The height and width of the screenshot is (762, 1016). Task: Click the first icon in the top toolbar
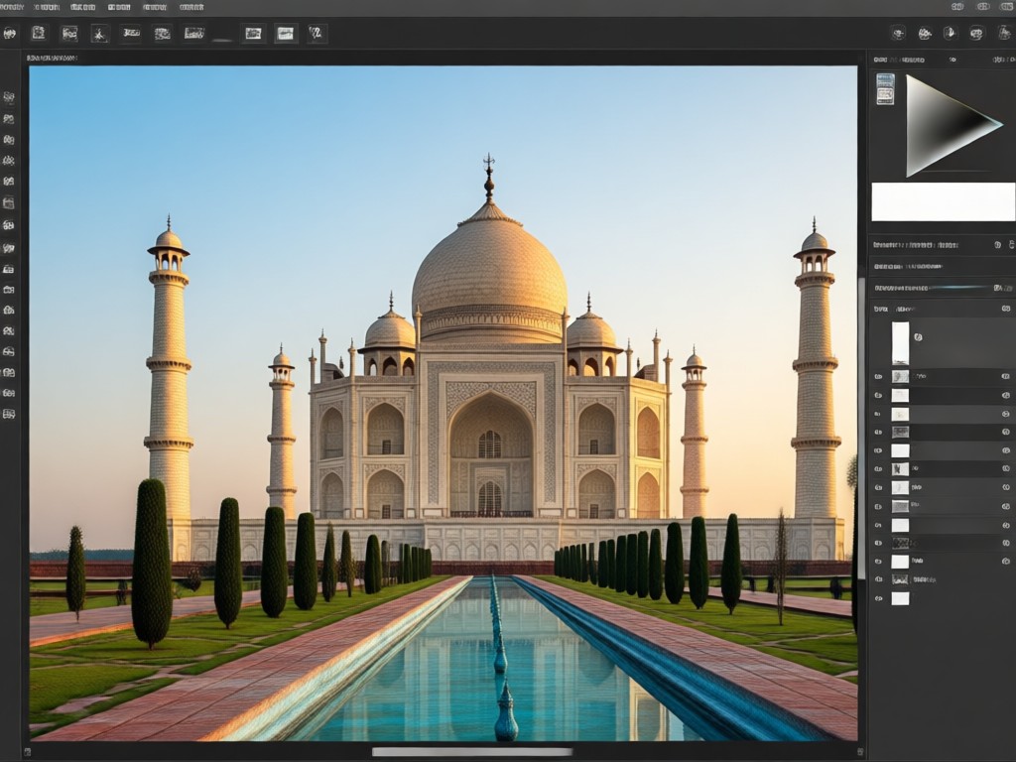click(10, 33)
